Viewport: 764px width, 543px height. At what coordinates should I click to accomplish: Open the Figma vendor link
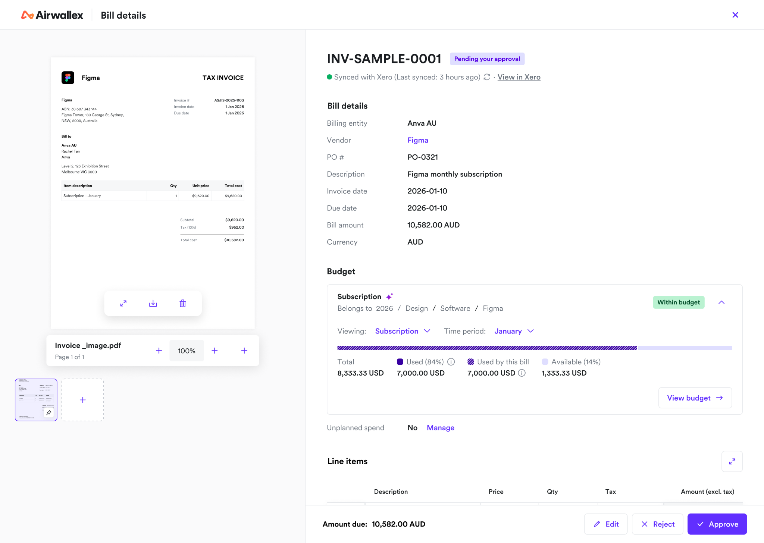point(418,140)
